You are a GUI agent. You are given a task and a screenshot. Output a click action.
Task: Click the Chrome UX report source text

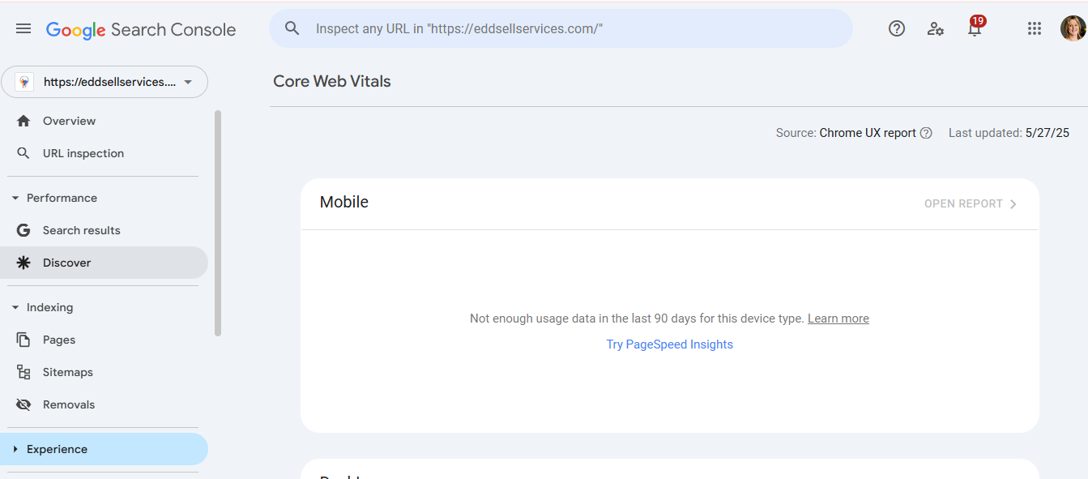click(868, 133)
